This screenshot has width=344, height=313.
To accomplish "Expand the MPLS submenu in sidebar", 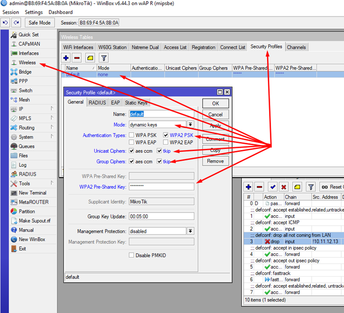I will [x=52, y=118].
